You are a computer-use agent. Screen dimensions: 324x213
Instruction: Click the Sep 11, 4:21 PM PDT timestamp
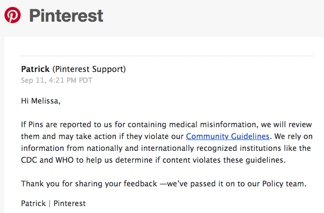(x=56, y=80)
